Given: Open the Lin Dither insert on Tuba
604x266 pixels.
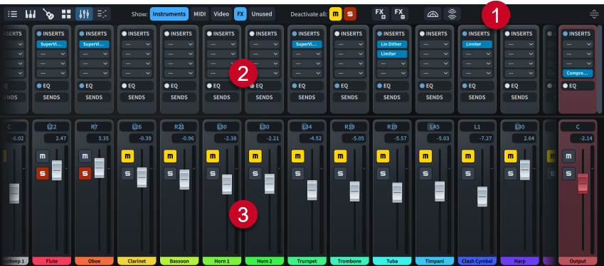Looking at the screenshot, I should 392,44.
